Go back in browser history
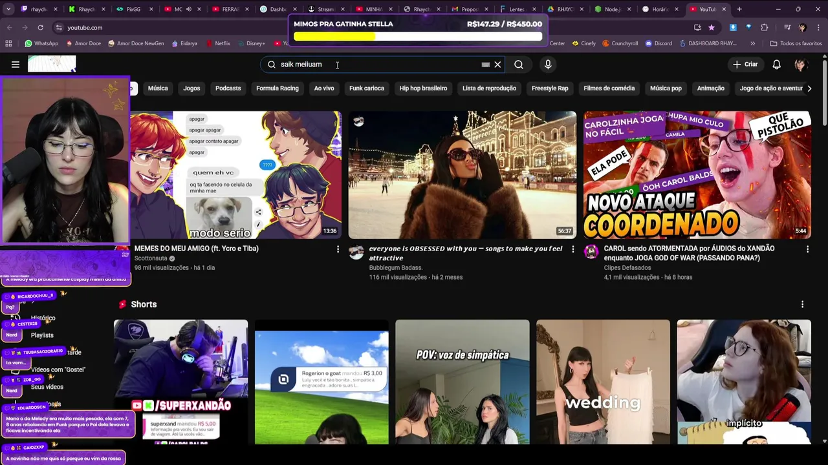 click(10, 28)
